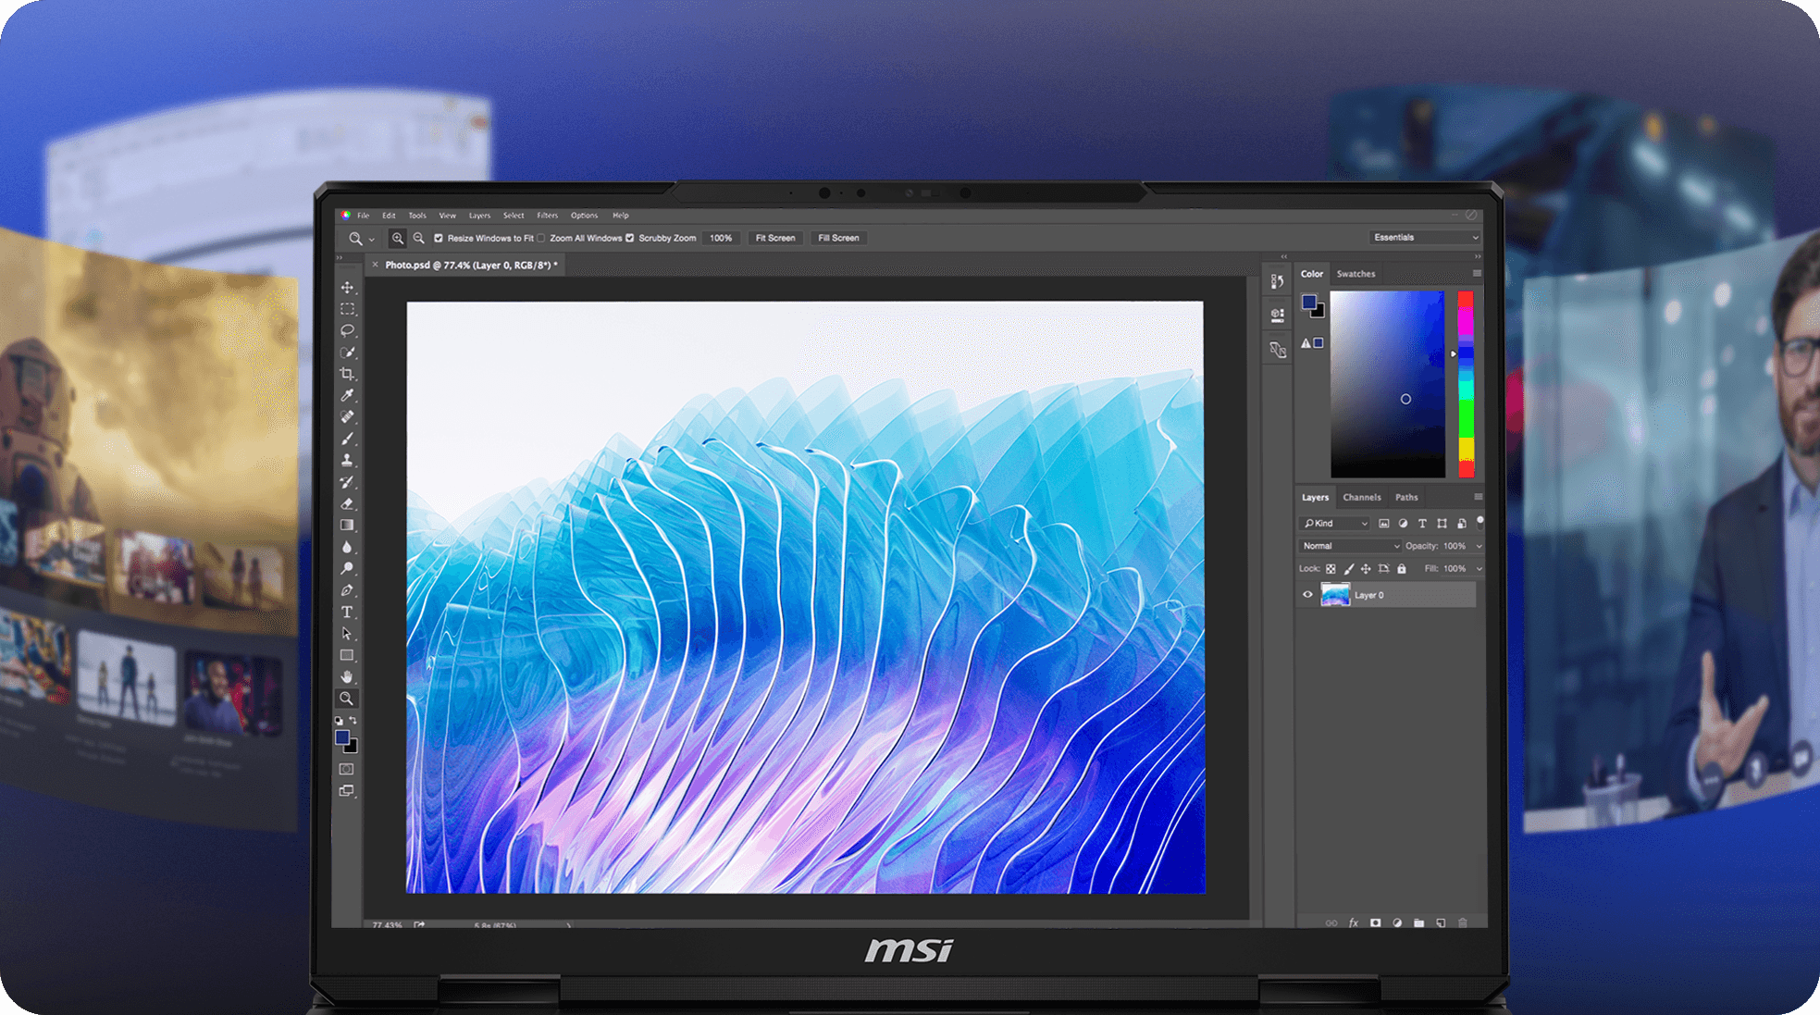Select the Eyedropper tool
The width and height of the screenshot is (1820, 1015).
pos(347,395)
